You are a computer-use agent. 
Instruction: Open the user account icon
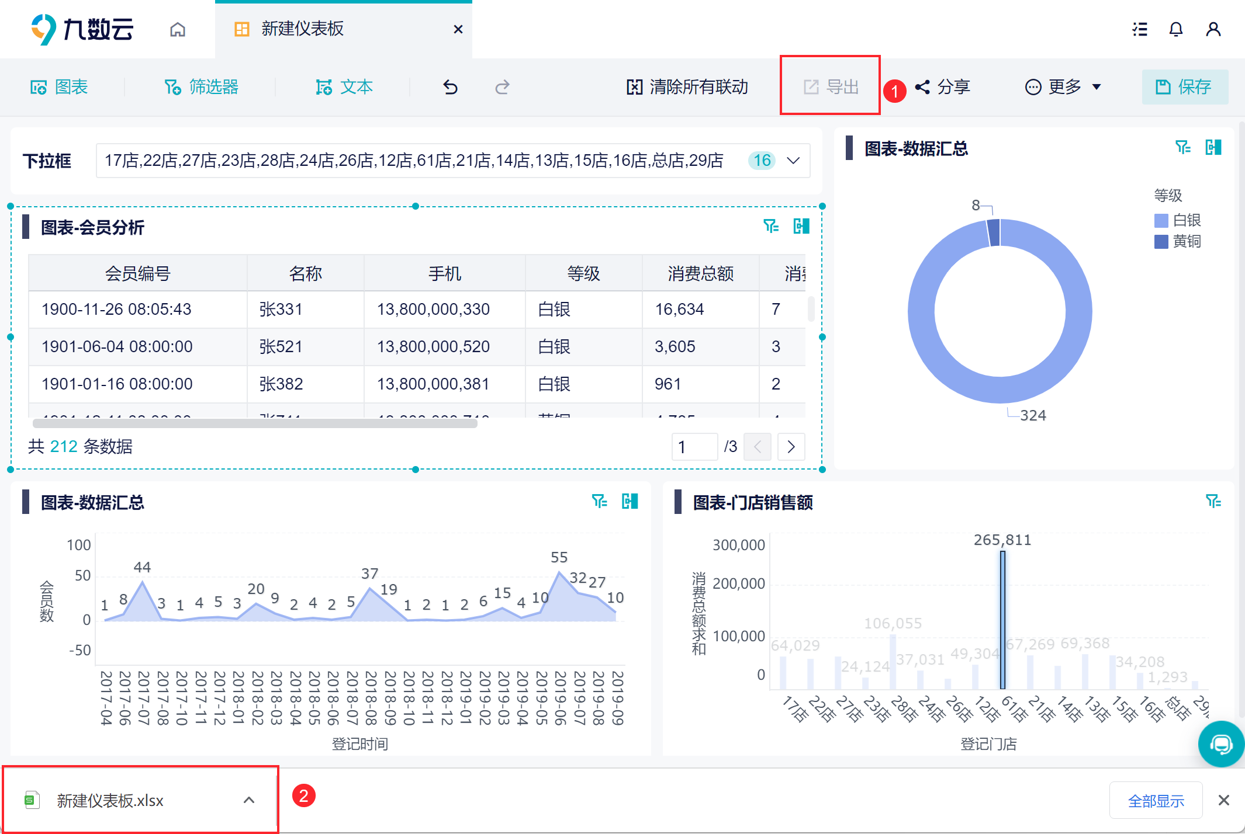point(1213,29)
